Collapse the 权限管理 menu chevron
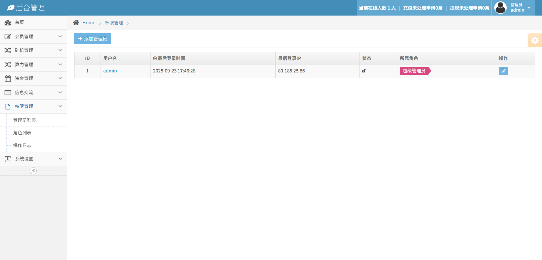Screen dimensions: 542x260 (60, 106)
